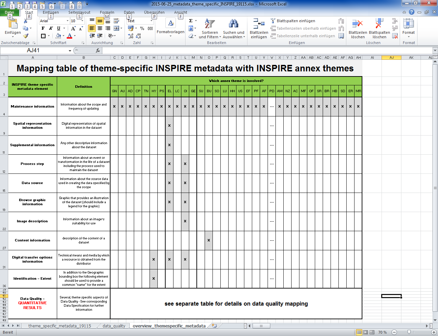Screen dimensions: 438x336
Task: Click the AutoSumme sigma icon
Action: tap(190, 20)
